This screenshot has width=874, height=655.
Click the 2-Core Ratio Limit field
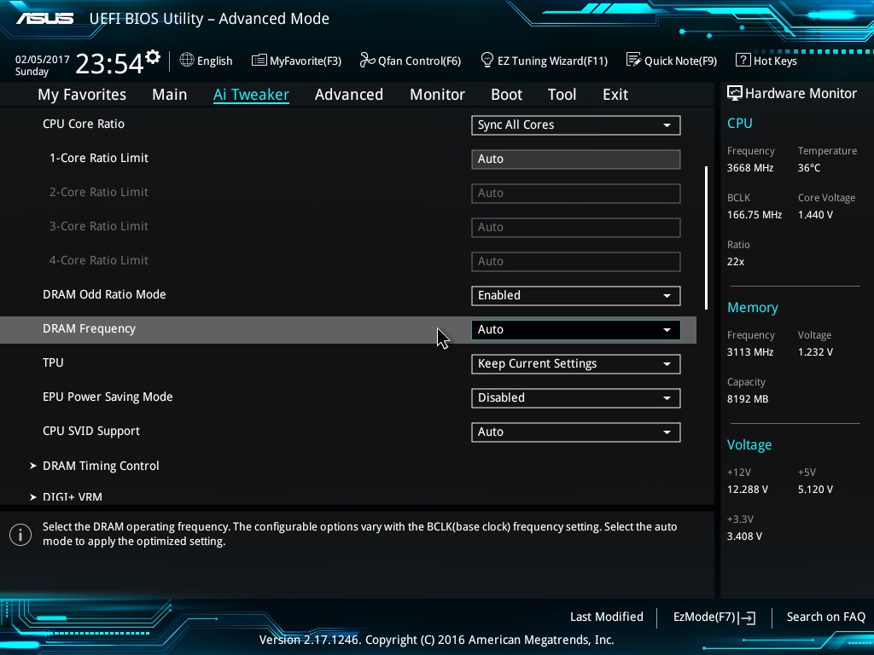576,194
